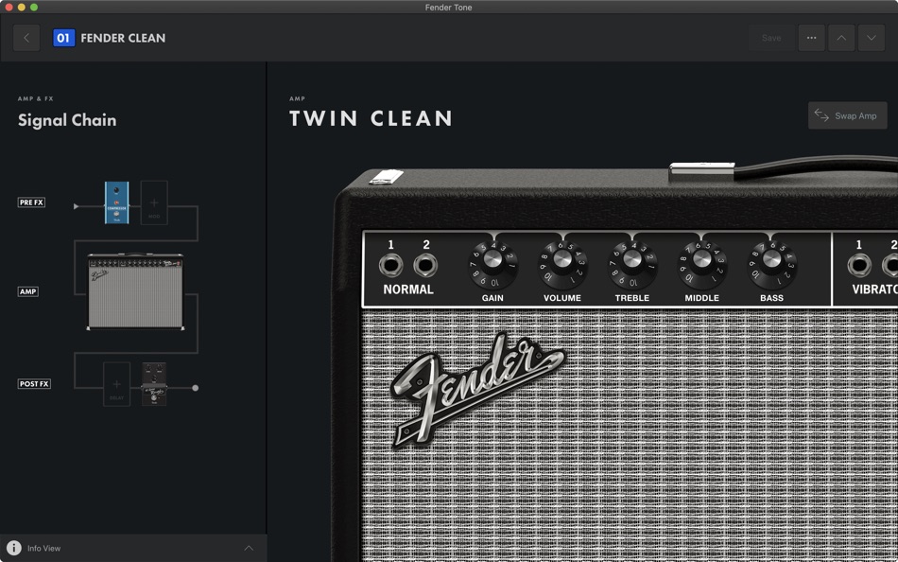Click the down arrow to go to next preset
Image resolution: width=898 pixels, height=562 pixels.
point(872,38)
